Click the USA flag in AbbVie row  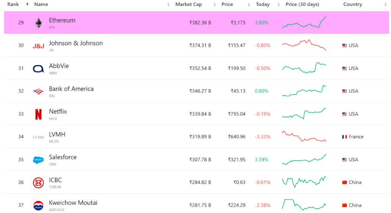pyautogui.click(x=344, y=68)
